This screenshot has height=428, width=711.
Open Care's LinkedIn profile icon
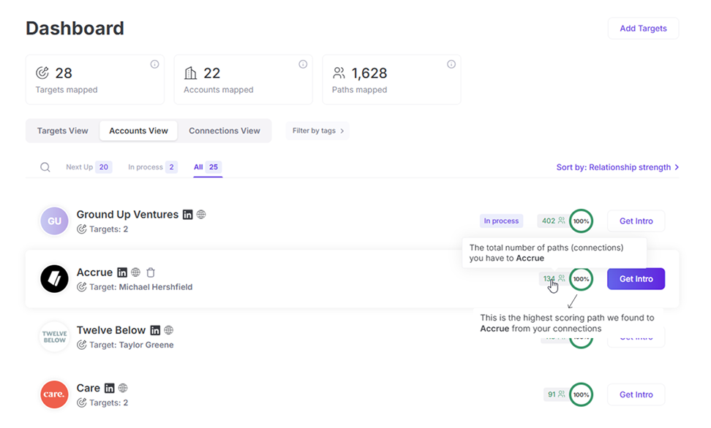click(110, 387)
